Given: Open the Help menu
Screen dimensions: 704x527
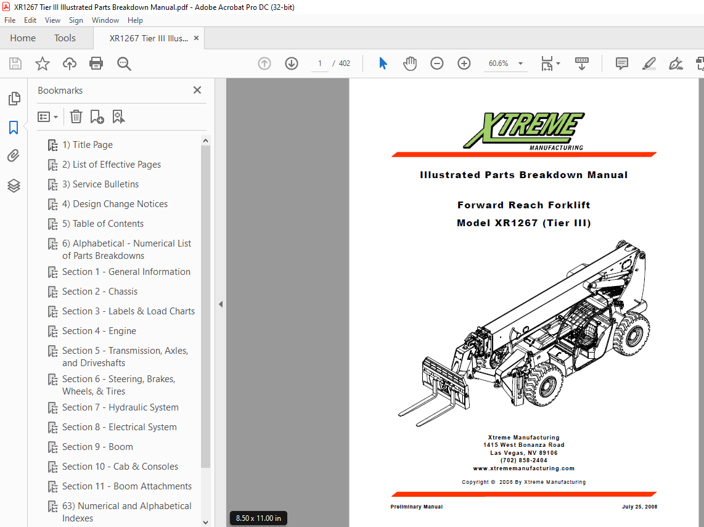Looking at the screenshot, I should click(x=135, y=20).
